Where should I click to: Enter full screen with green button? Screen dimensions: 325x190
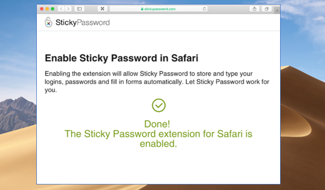(x=52, y=9)
